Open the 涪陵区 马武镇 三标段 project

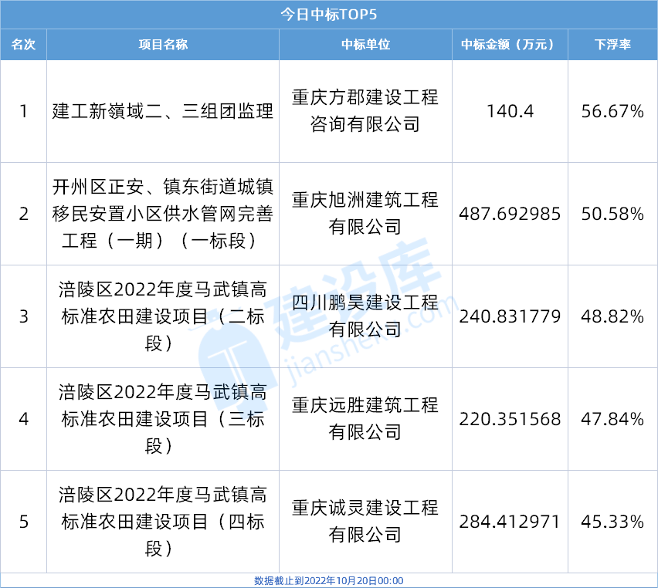163,419
